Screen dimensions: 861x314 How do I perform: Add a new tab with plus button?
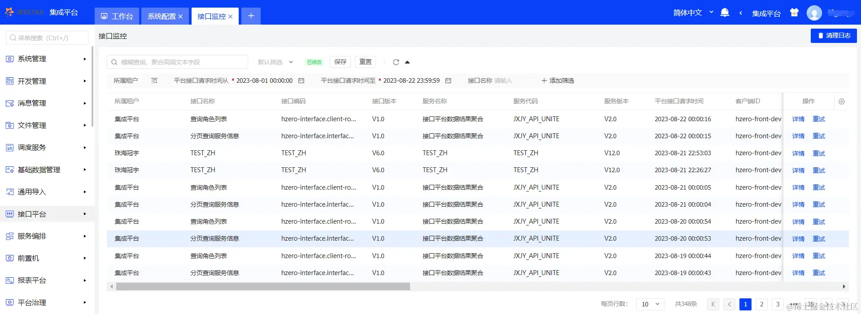[x=251, y=16]
